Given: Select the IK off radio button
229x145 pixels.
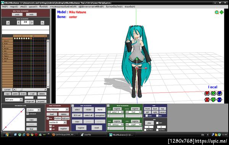Looking at the screenshot, I should click(x=50, y=129).
